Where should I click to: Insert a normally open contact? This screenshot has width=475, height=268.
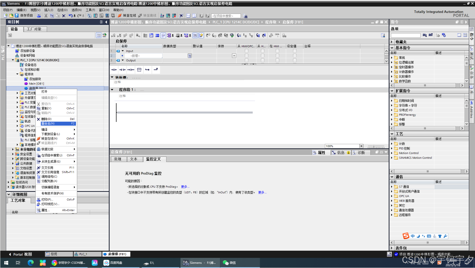pyautogui.click(x=114, y=70)
